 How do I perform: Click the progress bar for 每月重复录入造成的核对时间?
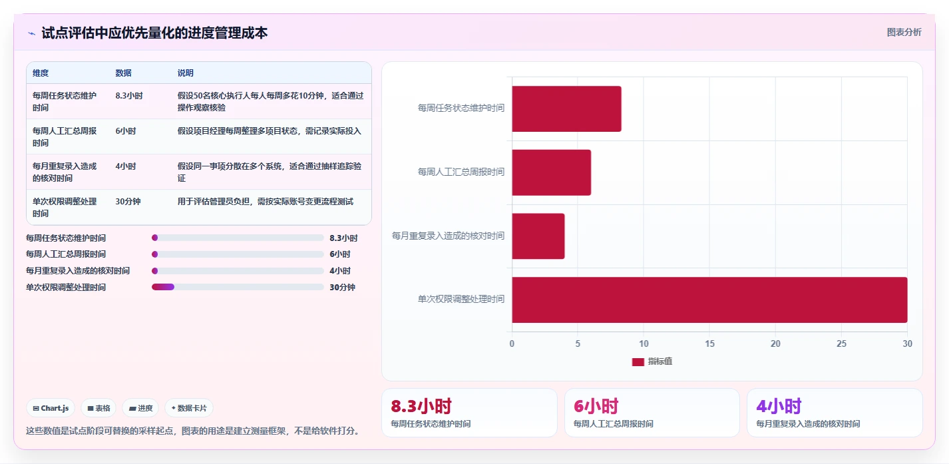pyautogui.click(x=238, y=271)
